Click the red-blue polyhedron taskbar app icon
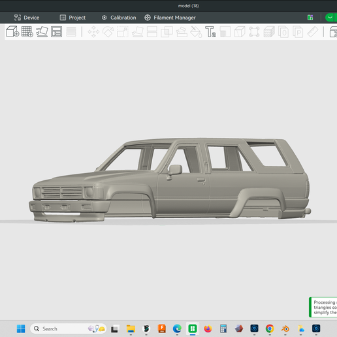Screen dimensions: 337x337 (239, 329)
